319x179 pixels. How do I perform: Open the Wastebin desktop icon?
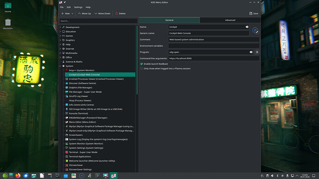[x=8, y=24]
